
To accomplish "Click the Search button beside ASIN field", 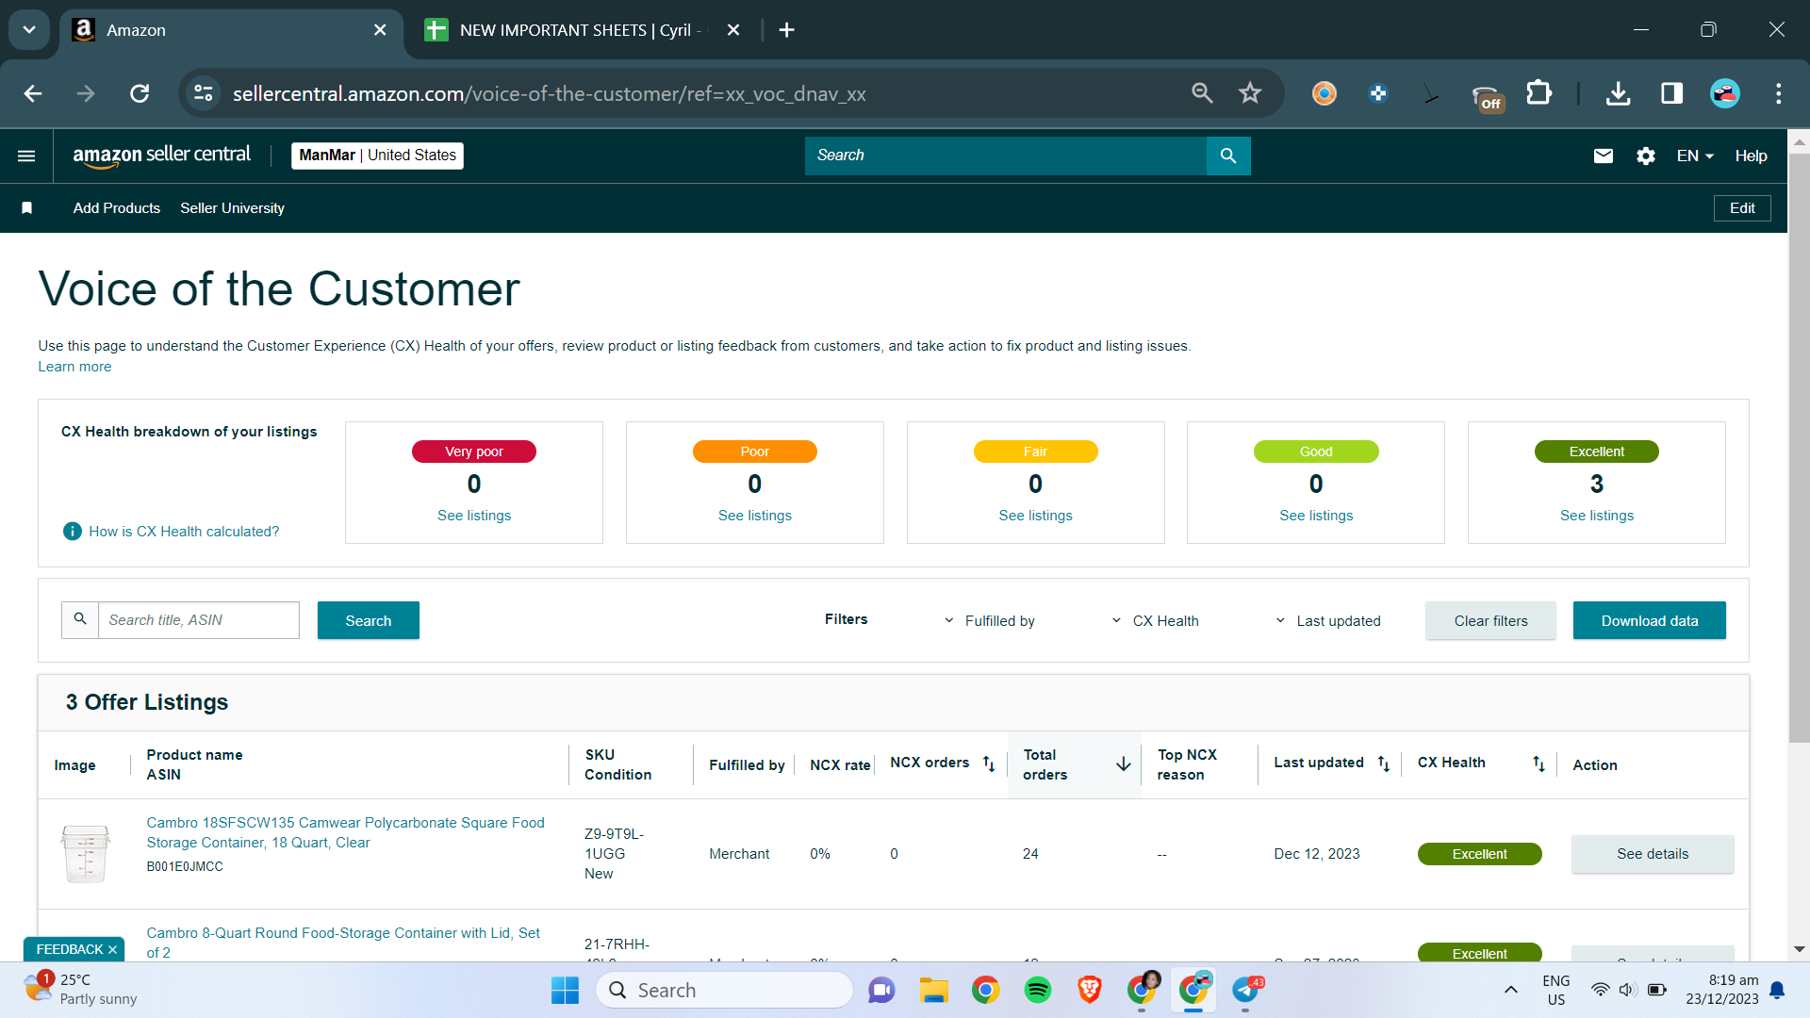I will pyautogui.click(x=368, y=620).
